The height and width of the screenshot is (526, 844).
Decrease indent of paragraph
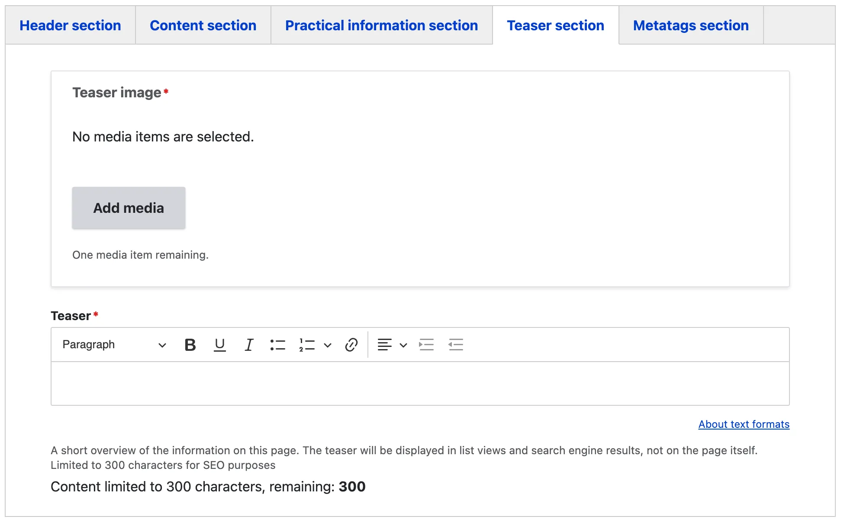click(456, 345)
